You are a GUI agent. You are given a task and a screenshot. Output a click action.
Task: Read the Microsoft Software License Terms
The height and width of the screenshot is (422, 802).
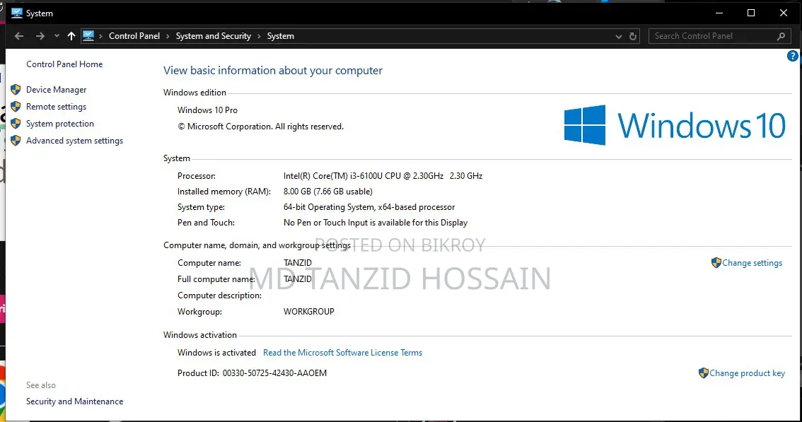click(x=343, y=353)
